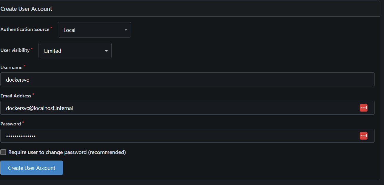The width and height of the screenshot is (384, 185).
Task: Select the Password input field
Action: 194,136
